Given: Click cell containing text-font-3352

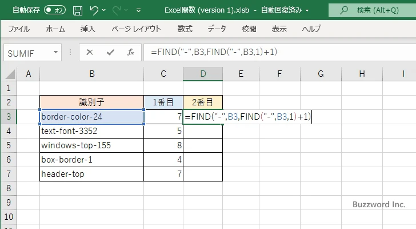Looking at the screenshot, I should (92, 131).
